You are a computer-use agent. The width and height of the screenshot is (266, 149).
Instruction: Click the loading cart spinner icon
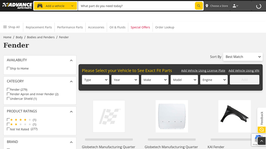point(259,6)
